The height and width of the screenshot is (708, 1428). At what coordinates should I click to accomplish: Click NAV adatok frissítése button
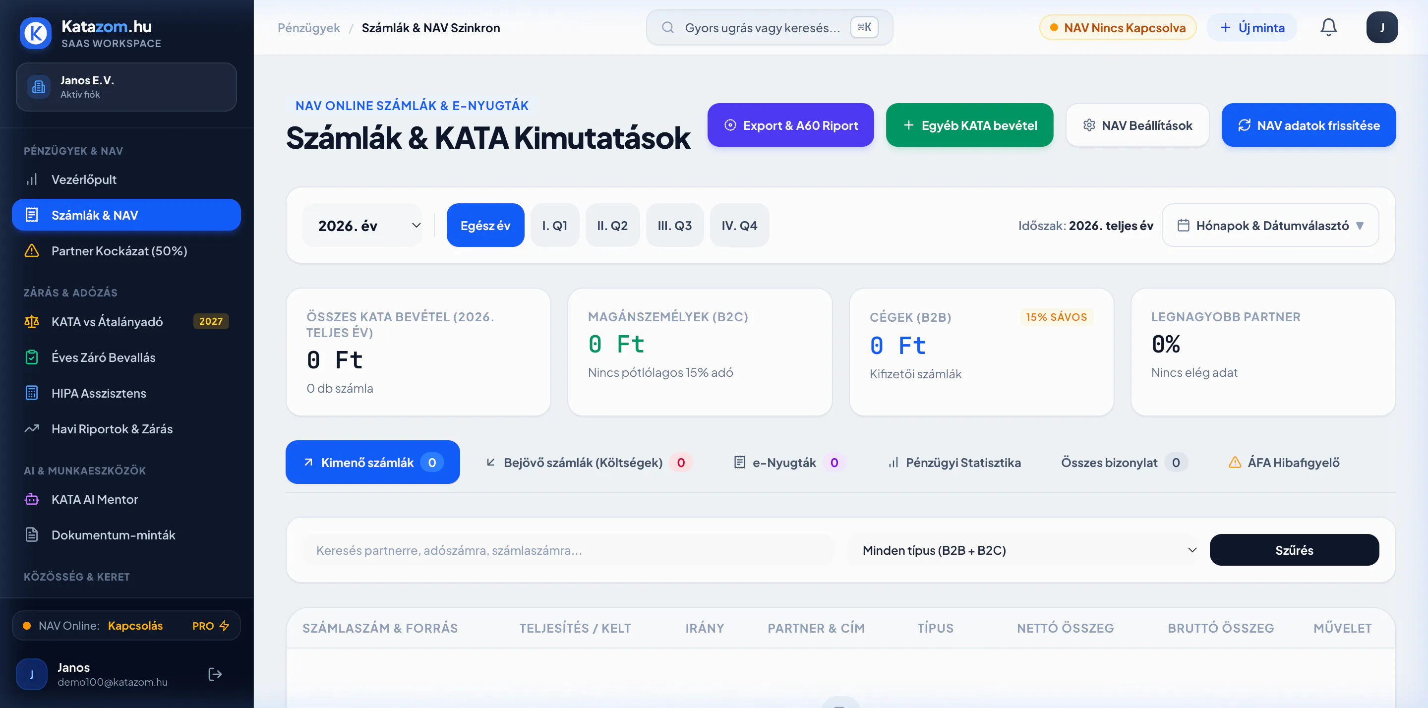[x=1309, y=125]
